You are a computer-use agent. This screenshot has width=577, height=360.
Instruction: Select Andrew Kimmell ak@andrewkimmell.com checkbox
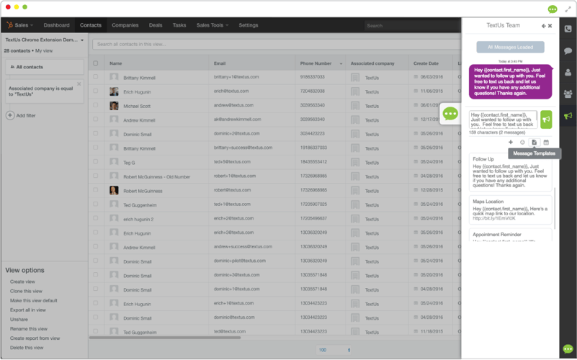point(96,119)
